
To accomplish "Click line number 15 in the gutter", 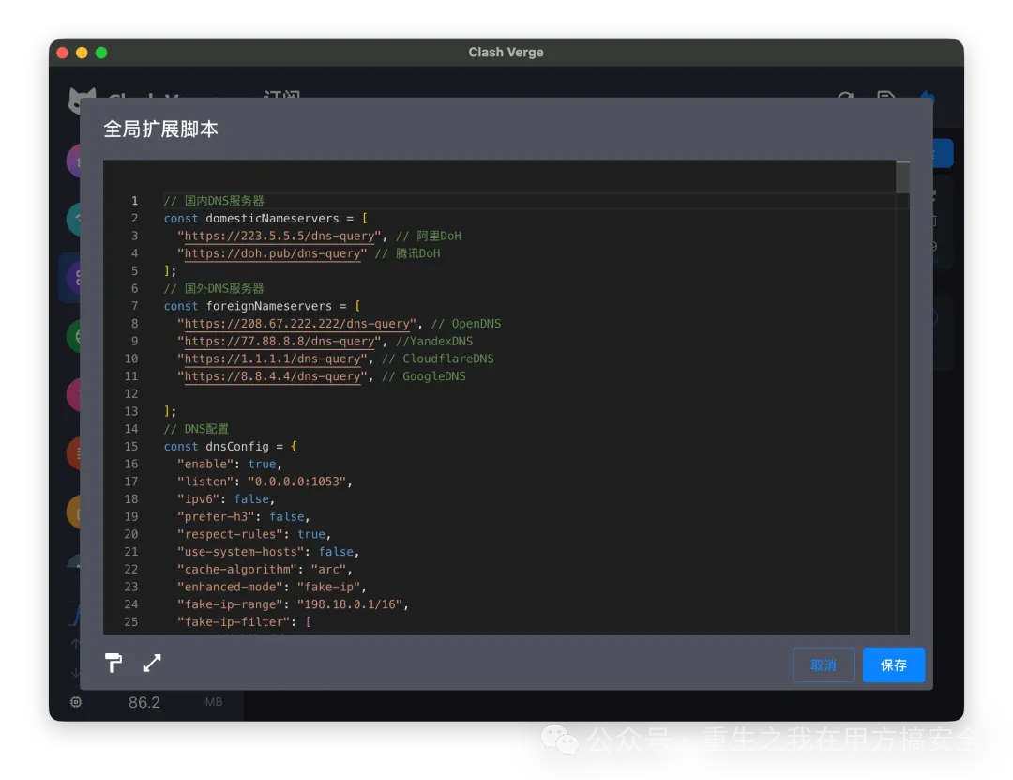I will [x=130, y=447].
